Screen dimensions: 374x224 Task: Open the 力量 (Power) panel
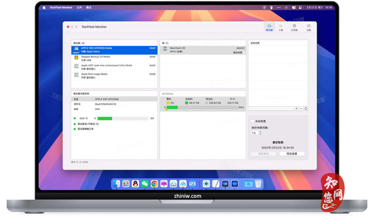coord(281,27)
